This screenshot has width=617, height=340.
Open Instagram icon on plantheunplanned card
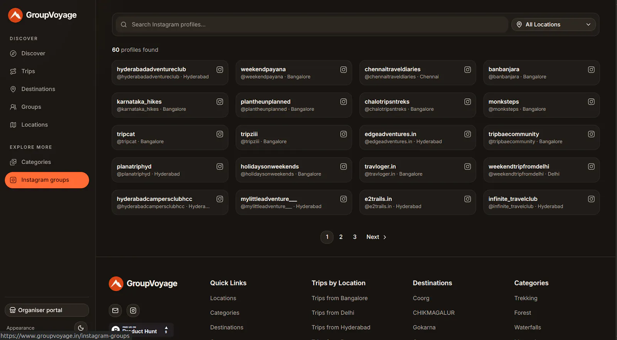point(344,102)
